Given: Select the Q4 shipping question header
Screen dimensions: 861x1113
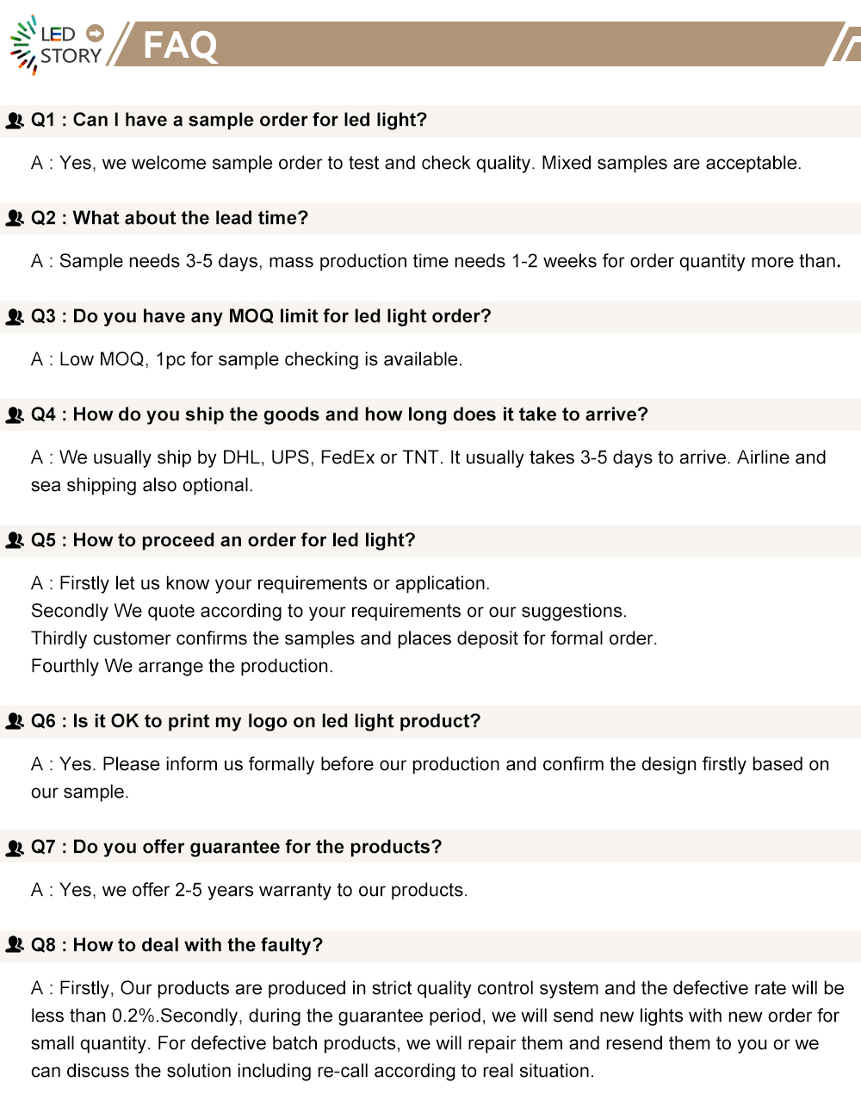Looking at the screenshot, I should click(x=430, y=415).
